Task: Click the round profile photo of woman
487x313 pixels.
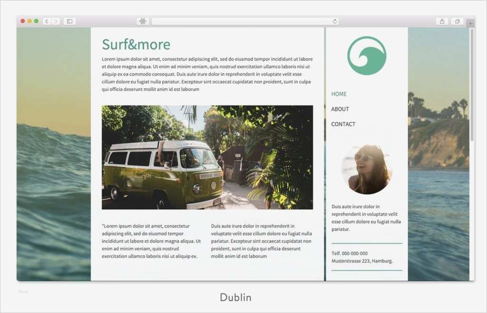Action: [367, 170]
